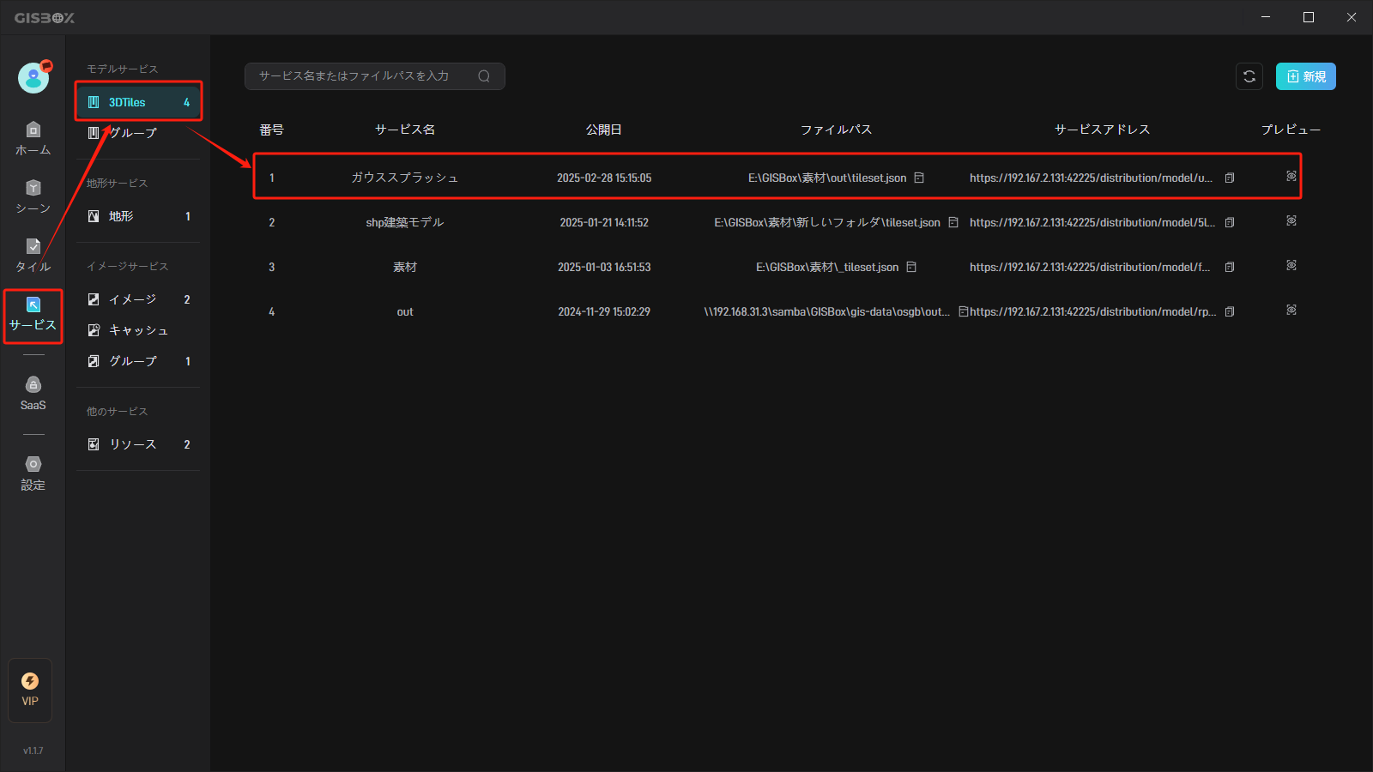
Task: Click the shp建築モデル service name
Action: 405,222
